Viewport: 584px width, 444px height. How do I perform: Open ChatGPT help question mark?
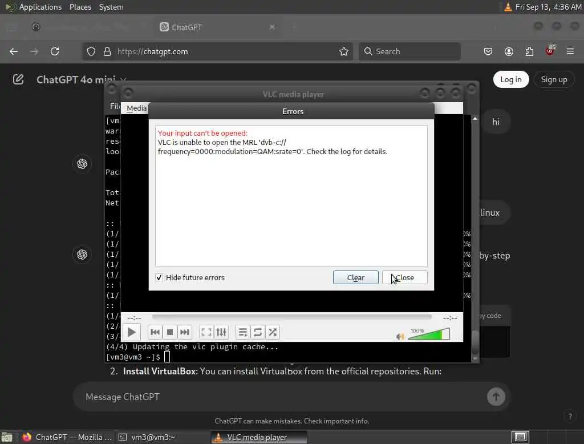[570, 417]
